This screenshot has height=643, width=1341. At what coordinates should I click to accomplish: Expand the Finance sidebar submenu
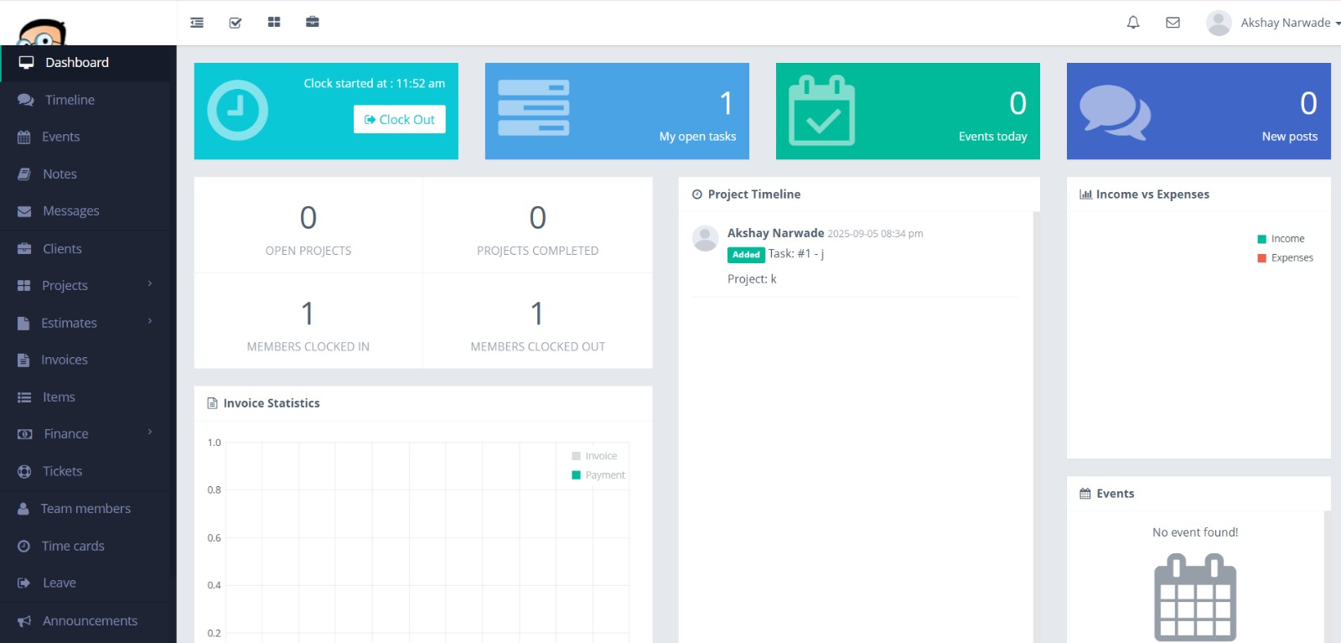pos(88,434)
